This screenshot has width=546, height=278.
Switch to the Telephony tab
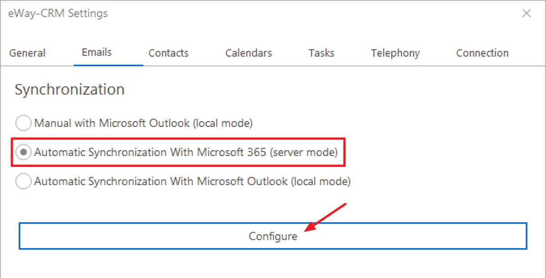pyautogui.click(x=395, y=53)
